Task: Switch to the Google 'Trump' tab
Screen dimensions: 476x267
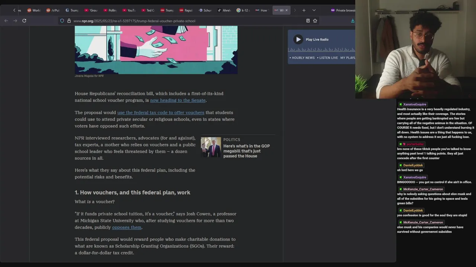Action: [x=72, y=10]
